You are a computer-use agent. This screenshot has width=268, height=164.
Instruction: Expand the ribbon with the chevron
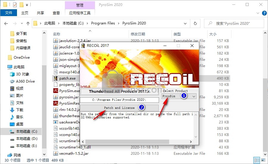(x=258, y=13)
